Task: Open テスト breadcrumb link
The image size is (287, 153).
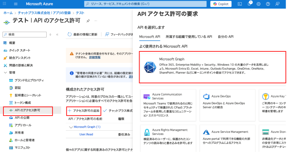Action: tap(80, 13)
